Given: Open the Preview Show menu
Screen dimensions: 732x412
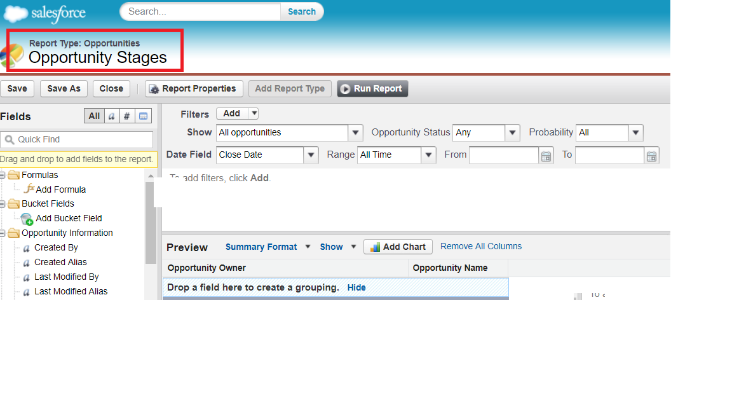Looking at the screenshot, I should pos(338,247).
